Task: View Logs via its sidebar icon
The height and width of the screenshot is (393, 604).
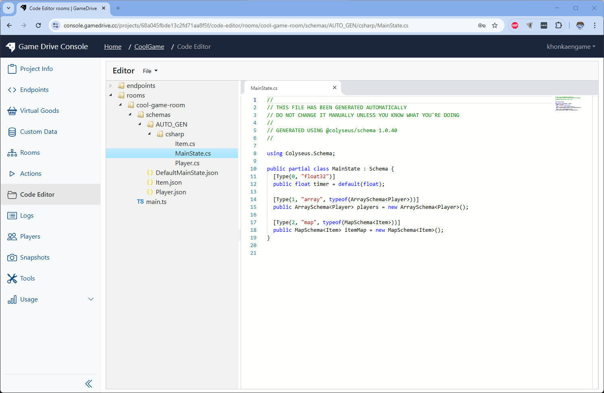Action: click(12, 215)
